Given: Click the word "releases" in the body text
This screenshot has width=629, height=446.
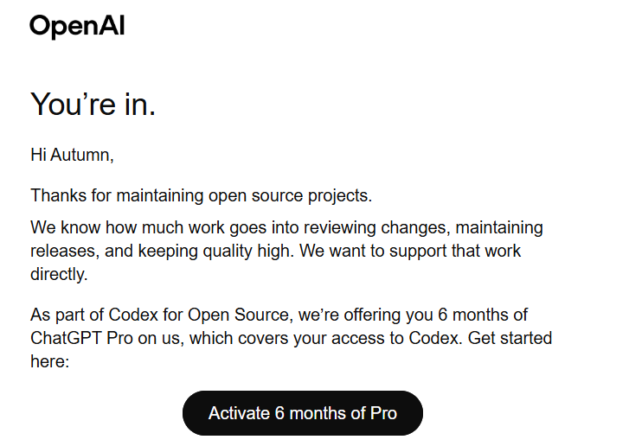Looking at the screenshot, I should pyautogui.click(x=64, y=252).
